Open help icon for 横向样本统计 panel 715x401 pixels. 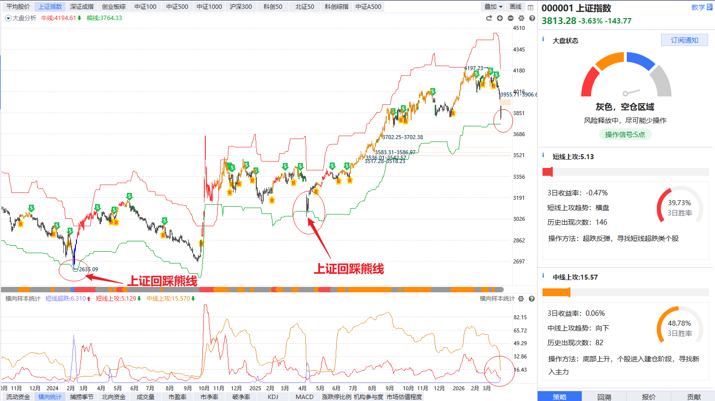pos(532,299)
